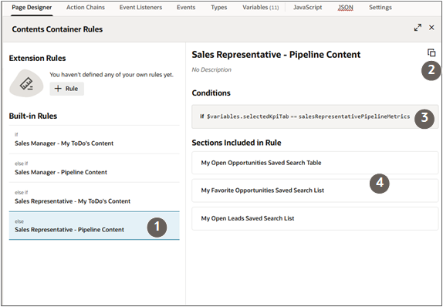Add a new extension rule

pyautogui.click(x=66, y=89)
